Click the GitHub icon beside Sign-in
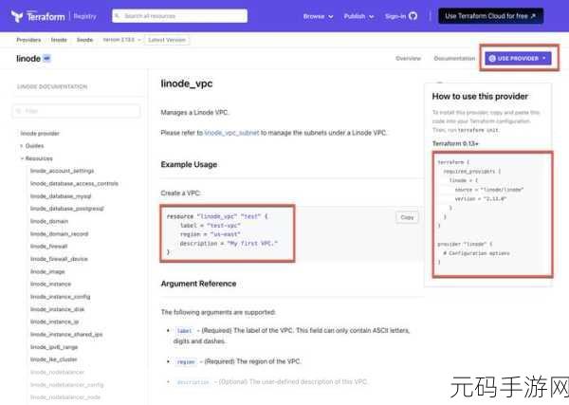 click(x=413, y=16)
